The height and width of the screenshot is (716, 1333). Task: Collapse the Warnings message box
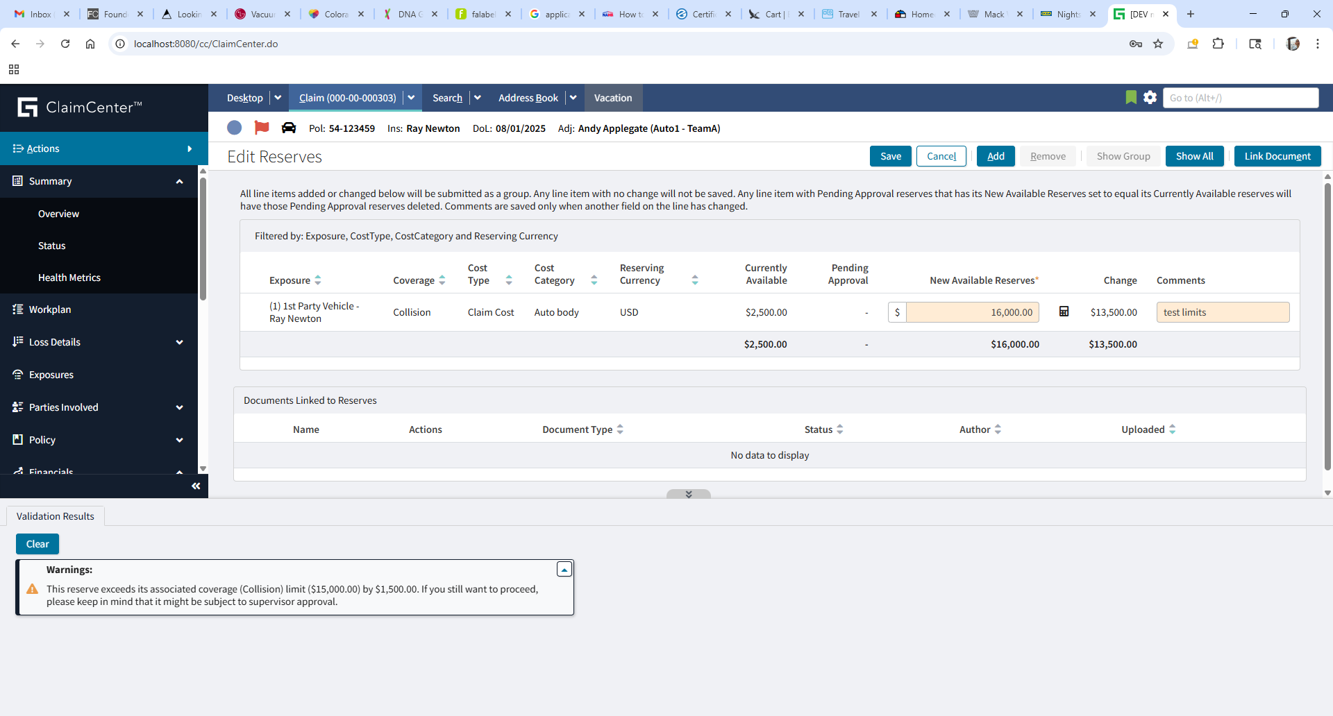pos(564,570)
